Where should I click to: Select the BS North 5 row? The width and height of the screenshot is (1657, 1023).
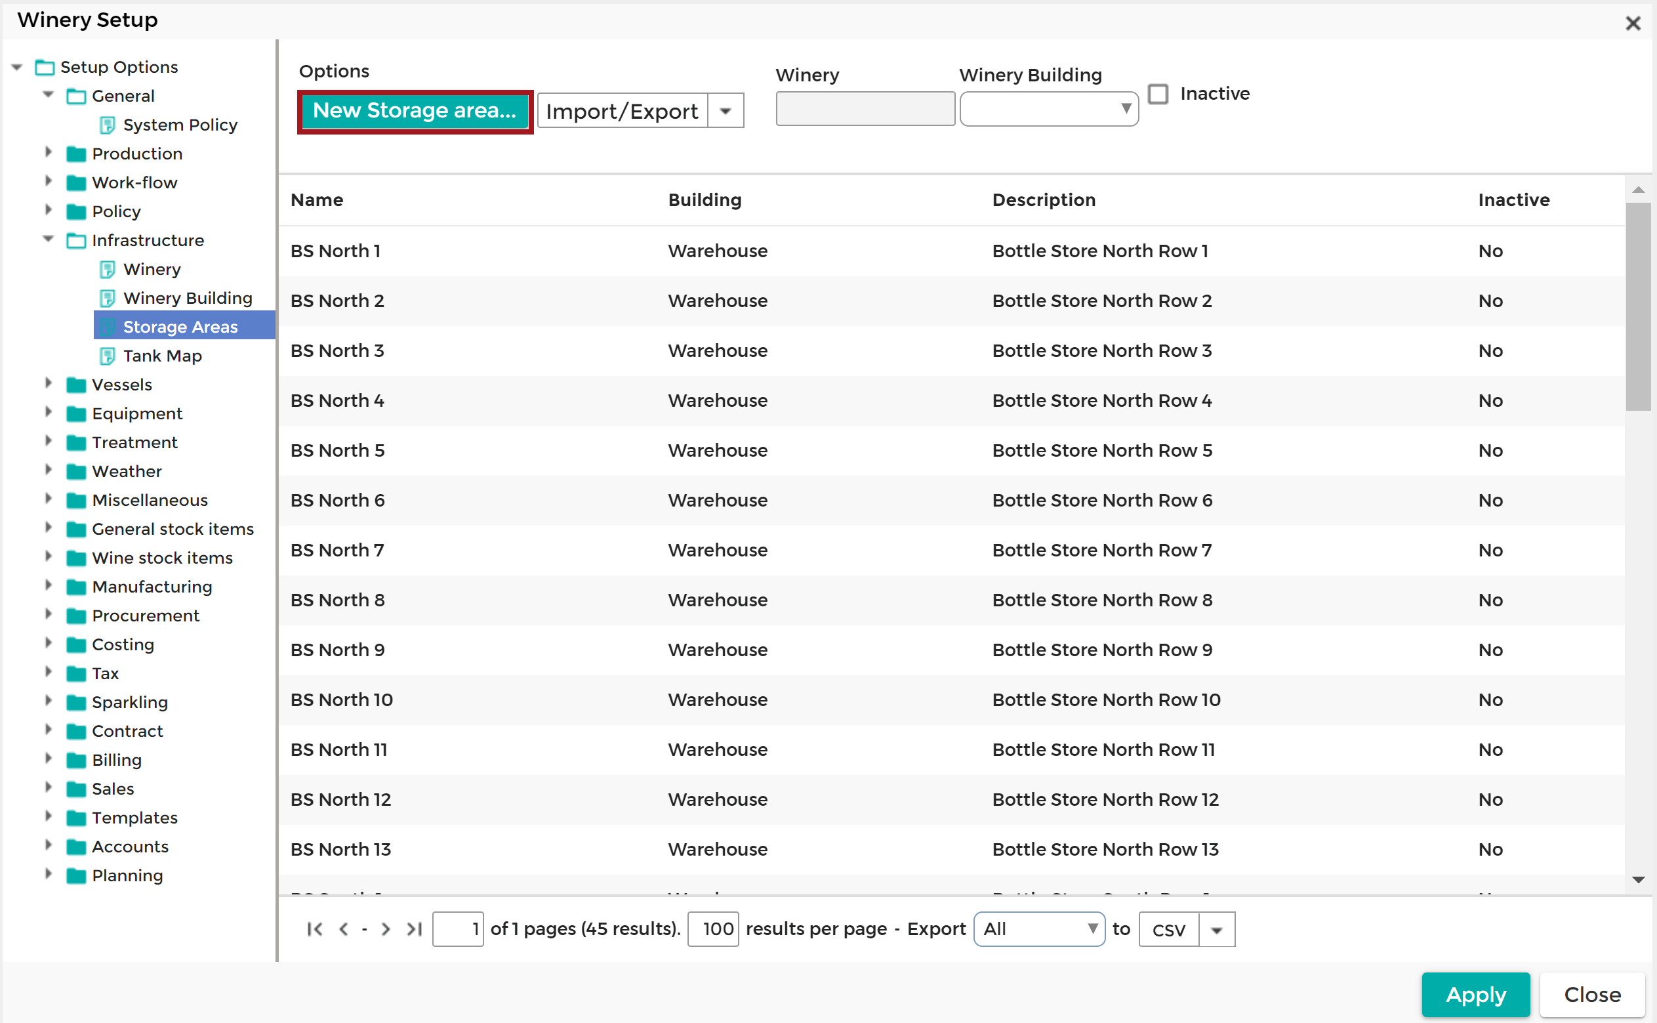952,451
